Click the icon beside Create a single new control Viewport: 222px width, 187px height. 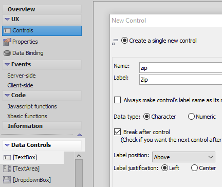tap(115, 42)
